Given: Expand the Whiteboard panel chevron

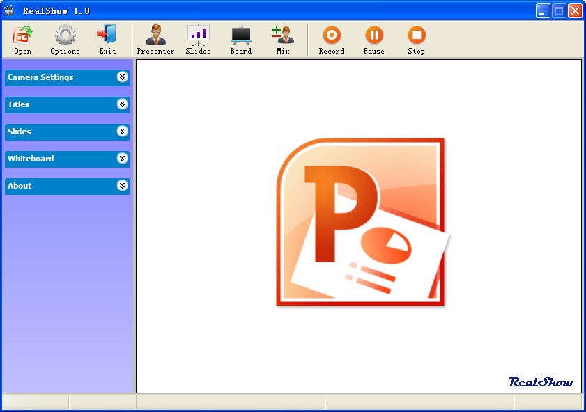Looking at the screenshot, I should point(123,159).
